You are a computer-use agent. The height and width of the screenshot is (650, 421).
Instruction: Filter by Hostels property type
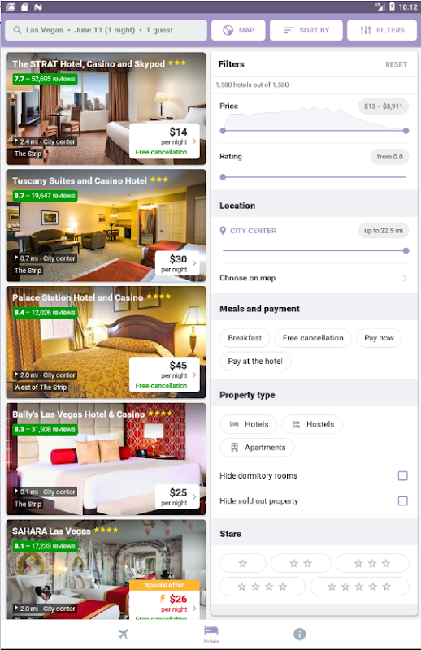(x=312, y=424)
